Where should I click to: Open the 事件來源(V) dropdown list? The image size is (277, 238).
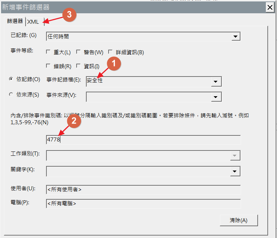coord(216,97)
